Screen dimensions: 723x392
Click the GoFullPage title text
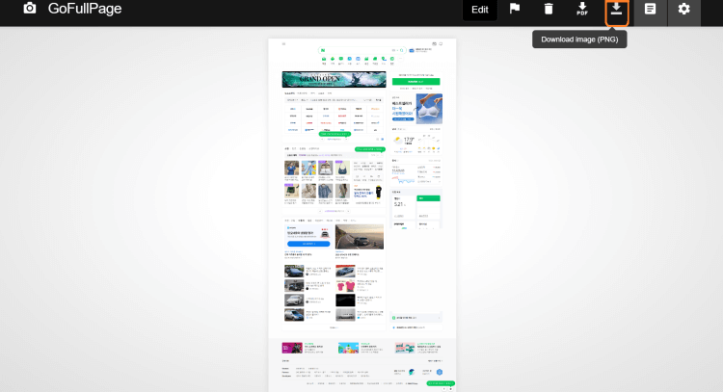pos(85,9)
